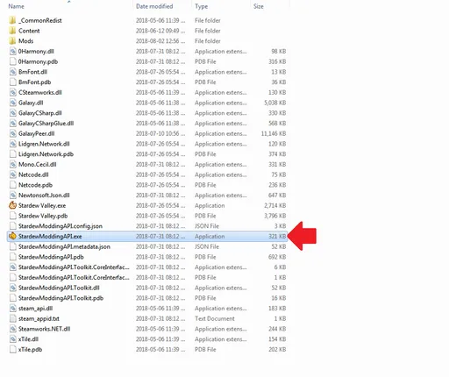Select the file name 0Harmony.dll
The height and width of the screenshot is (377, 449).
pyautogui.click(x=36, y=52)
